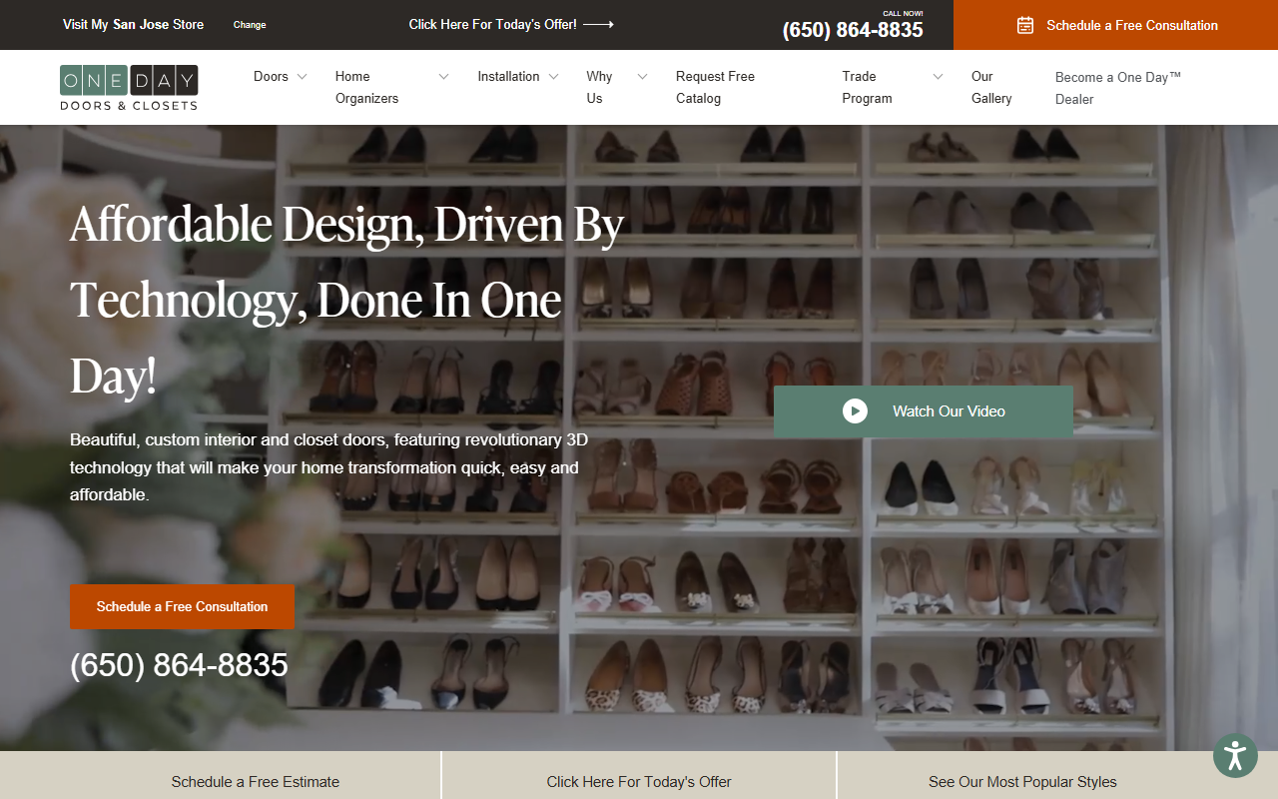Select Click Here For Today's Offer bottom tab
The height and width of the screenshot is (799, 1278).
tap(639, 781)
